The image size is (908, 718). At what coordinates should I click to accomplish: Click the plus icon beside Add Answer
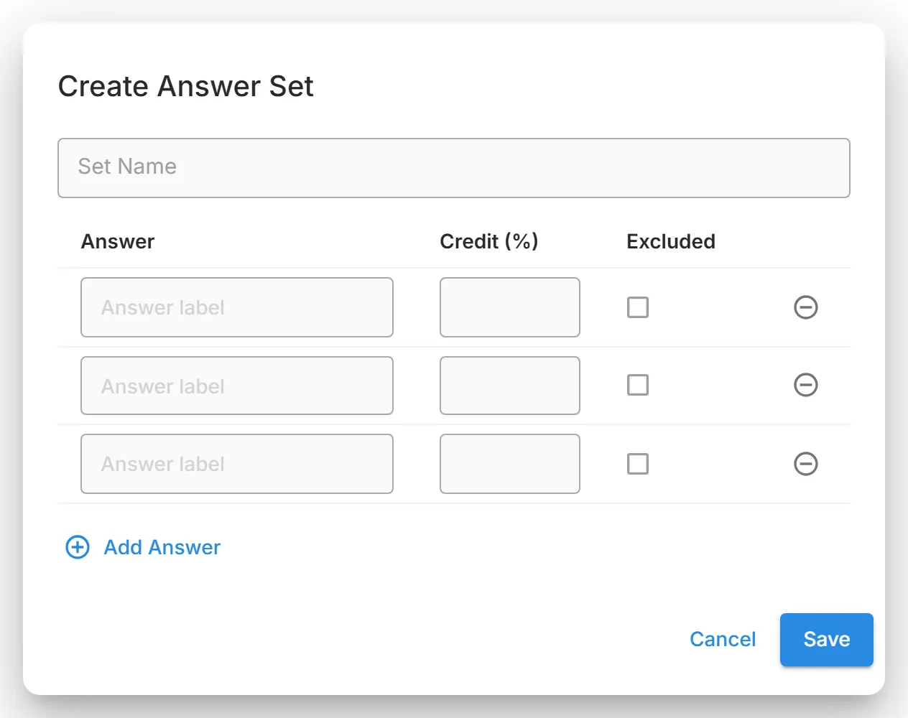(x=78, y=547)
